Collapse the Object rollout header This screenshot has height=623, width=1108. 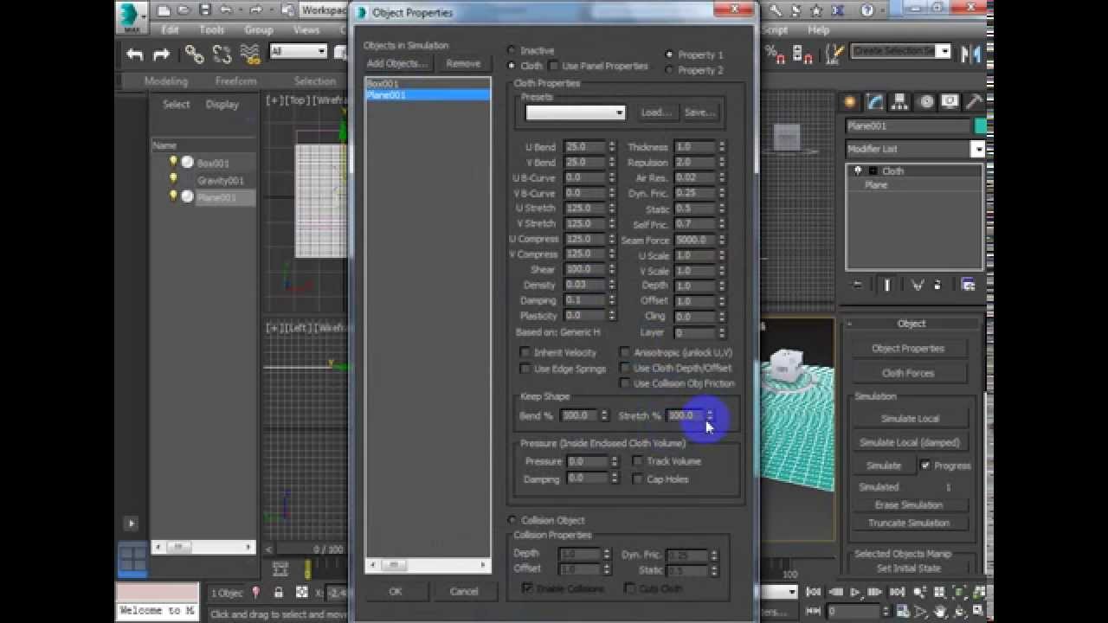pos(912,324)
